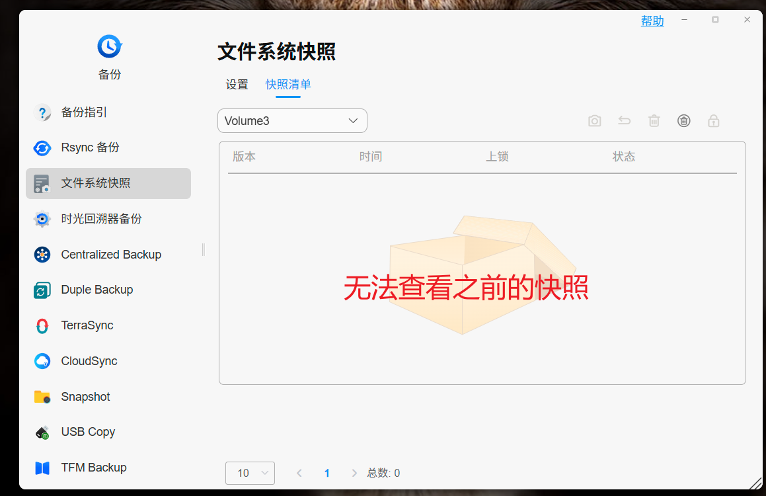Viewport: 766px width, 496px height.
Task: Expand the 10 items-per-page dropdown
Action: click(250, 473)
